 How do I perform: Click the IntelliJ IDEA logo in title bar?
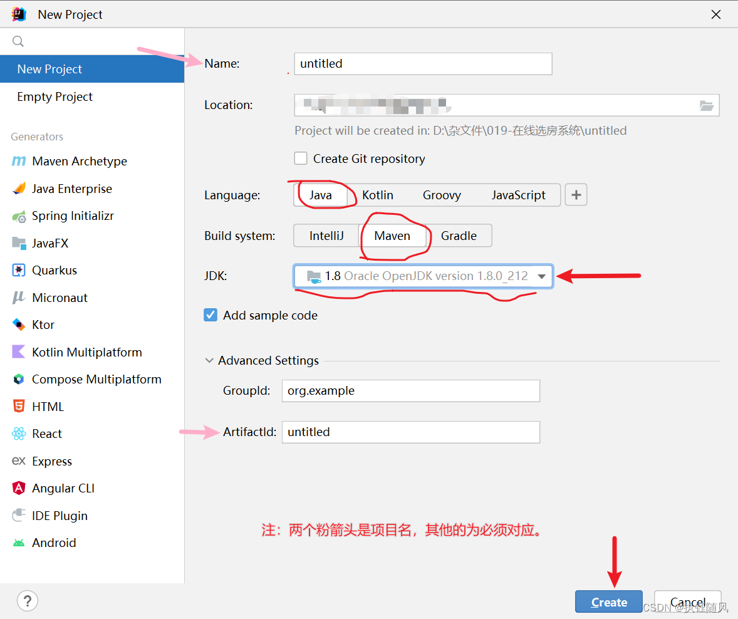[19, 14]
